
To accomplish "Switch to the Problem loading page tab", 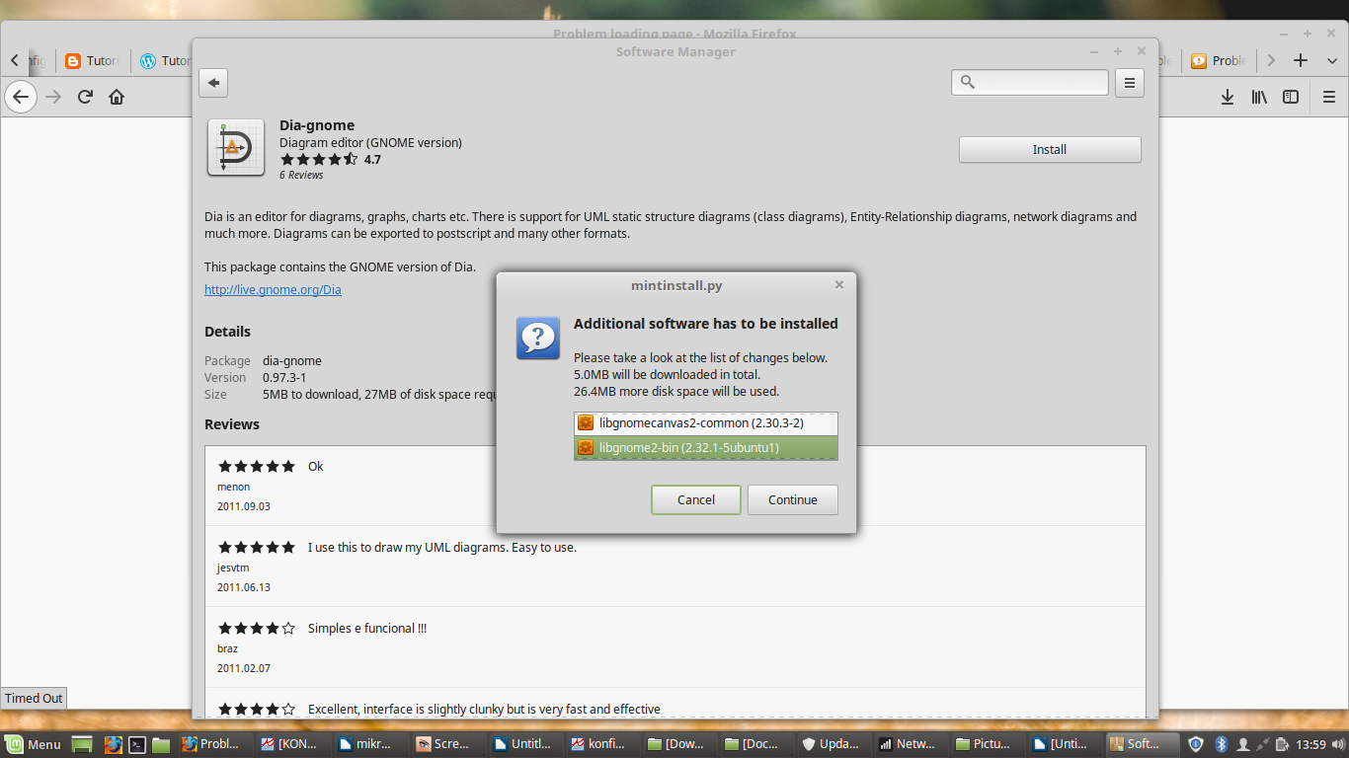I will coord(1219,60).
